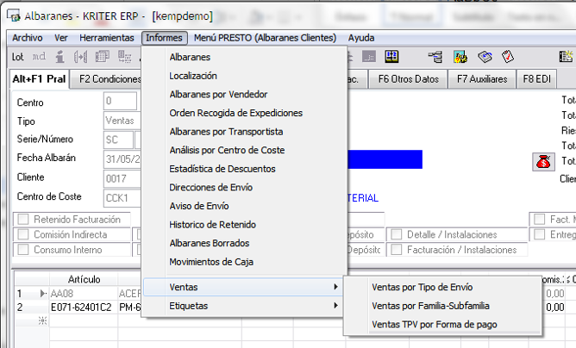Viewport: 576px width, 348px height.
Task: Click the Artículo column header
Action: (84, 279)
